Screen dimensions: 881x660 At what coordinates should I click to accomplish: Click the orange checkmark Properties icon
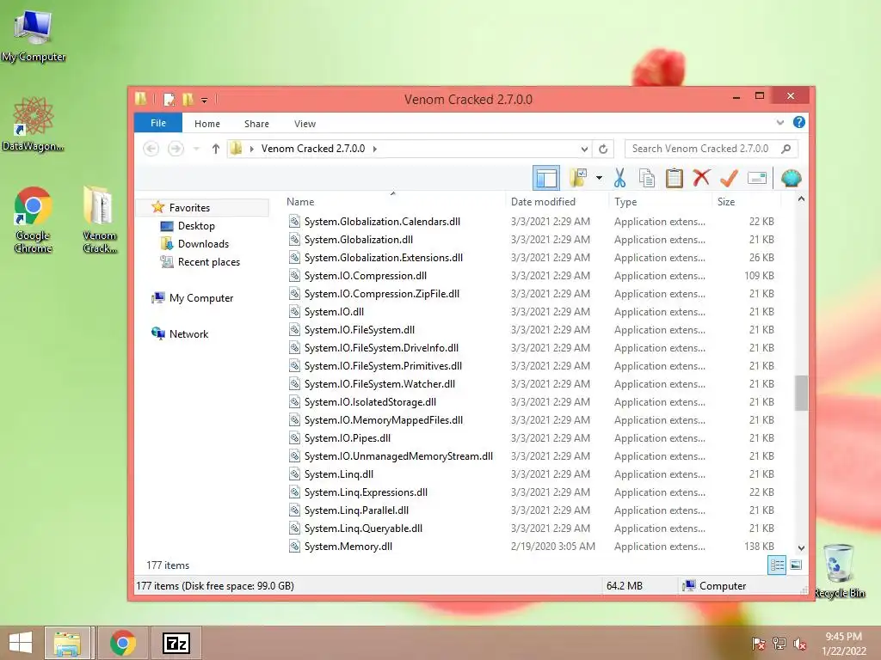point(729,178)
